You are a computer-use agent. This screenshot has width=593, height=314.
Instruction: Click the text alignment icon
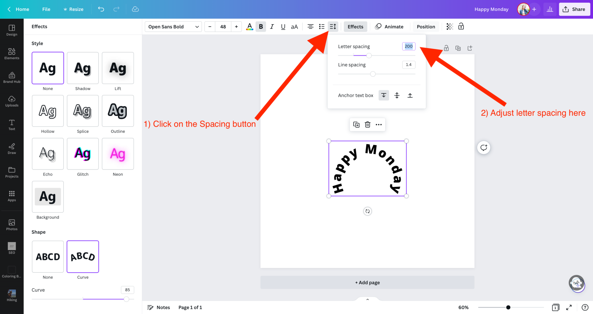click(310, 27)
